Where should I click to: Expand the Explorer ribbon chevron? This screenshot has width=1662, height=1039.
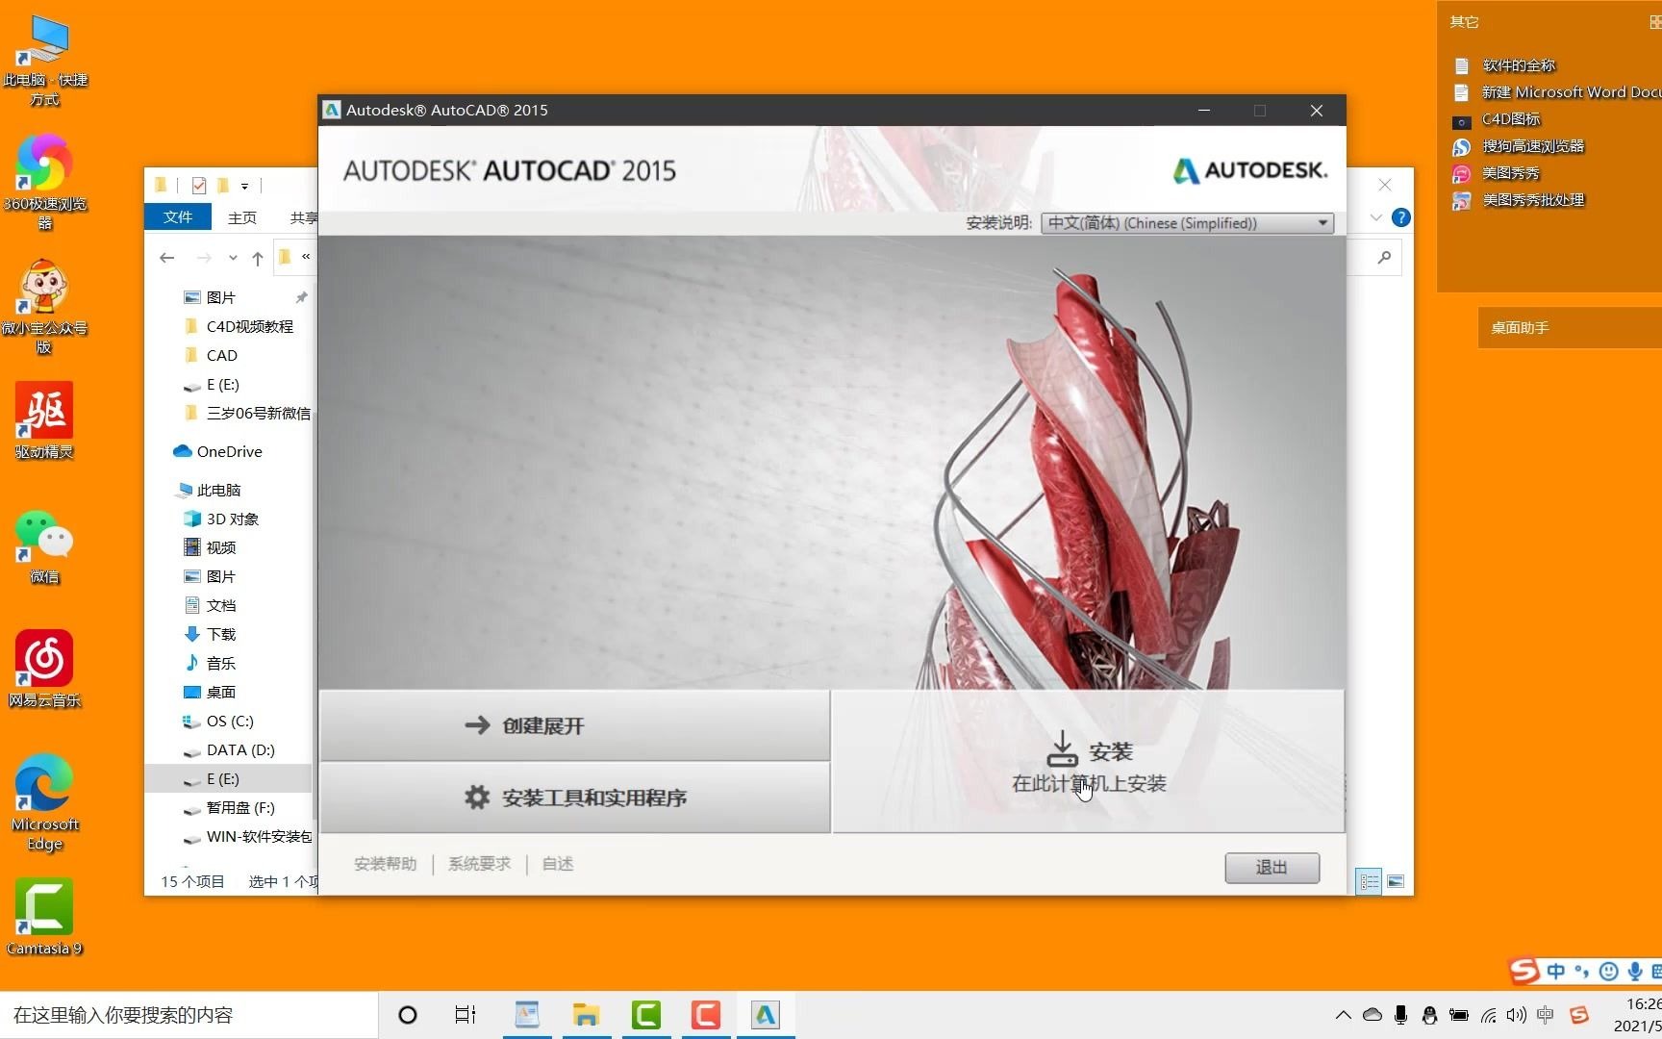[x=1376, y=217]
